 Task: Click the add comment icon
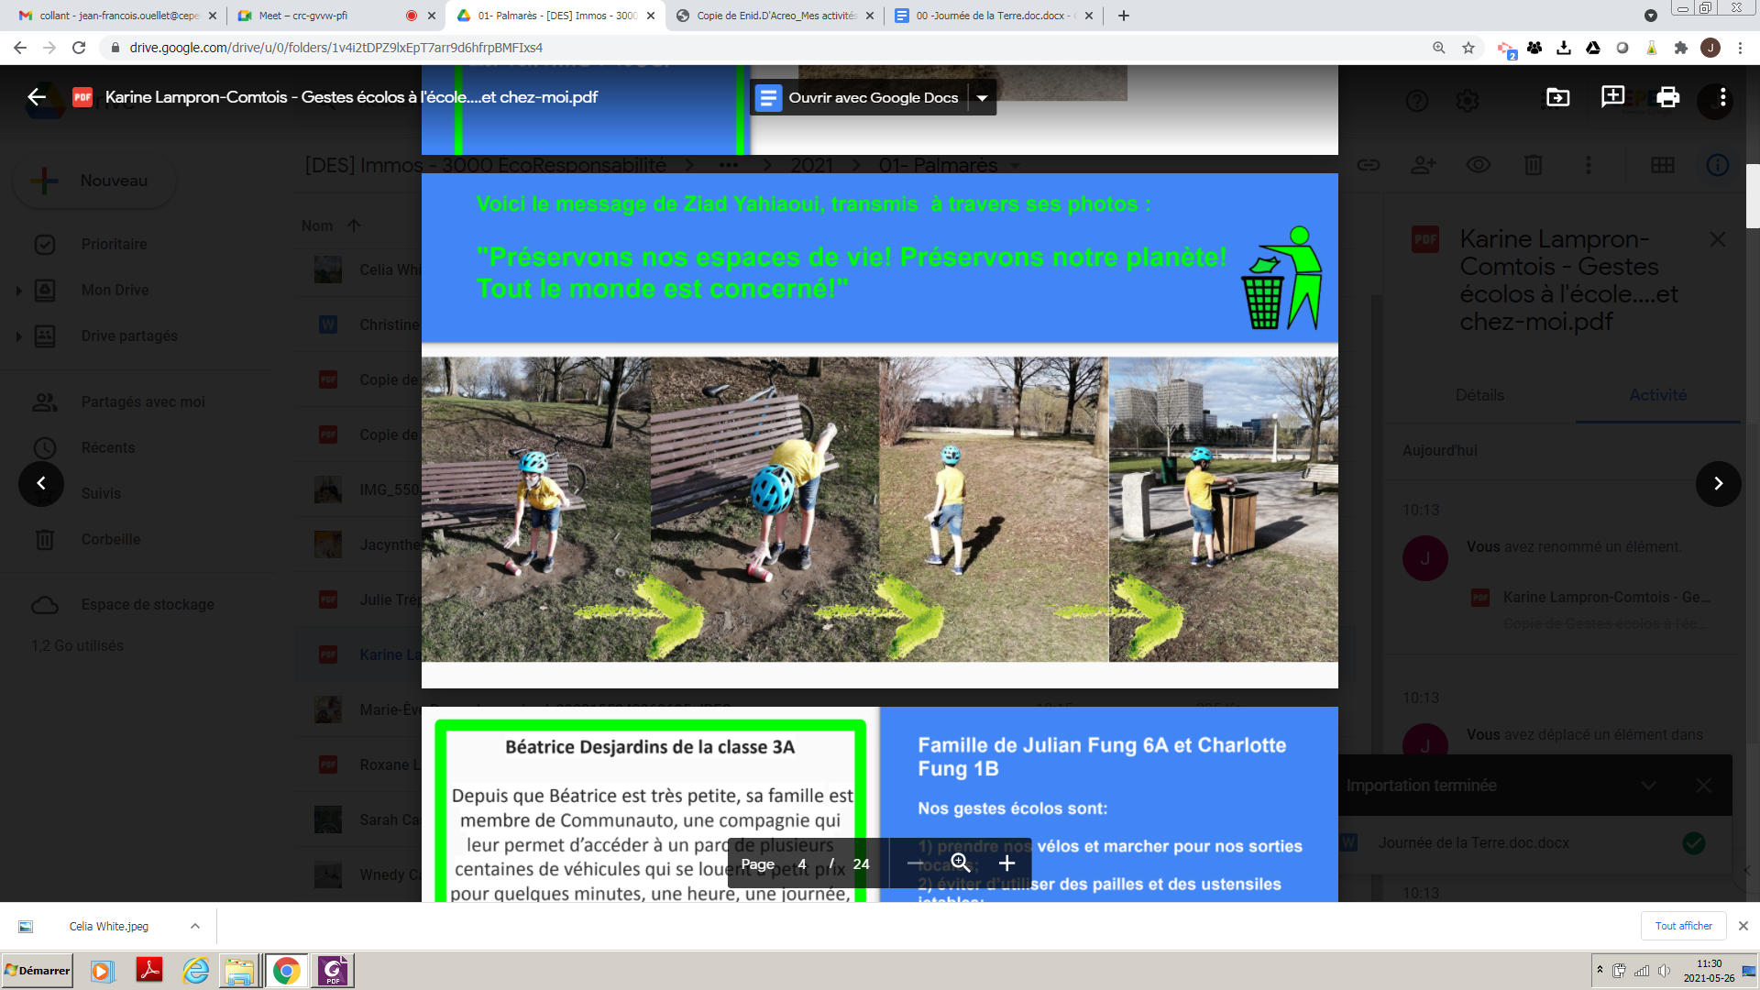tap(1612, 97)
